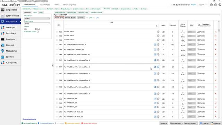Image resolution: width=222 pixels, height=125 pixels.
Task: Open CAN dropdown in Aux Valve 0 Port Flow Command row
Action: [x=191, y=45]
